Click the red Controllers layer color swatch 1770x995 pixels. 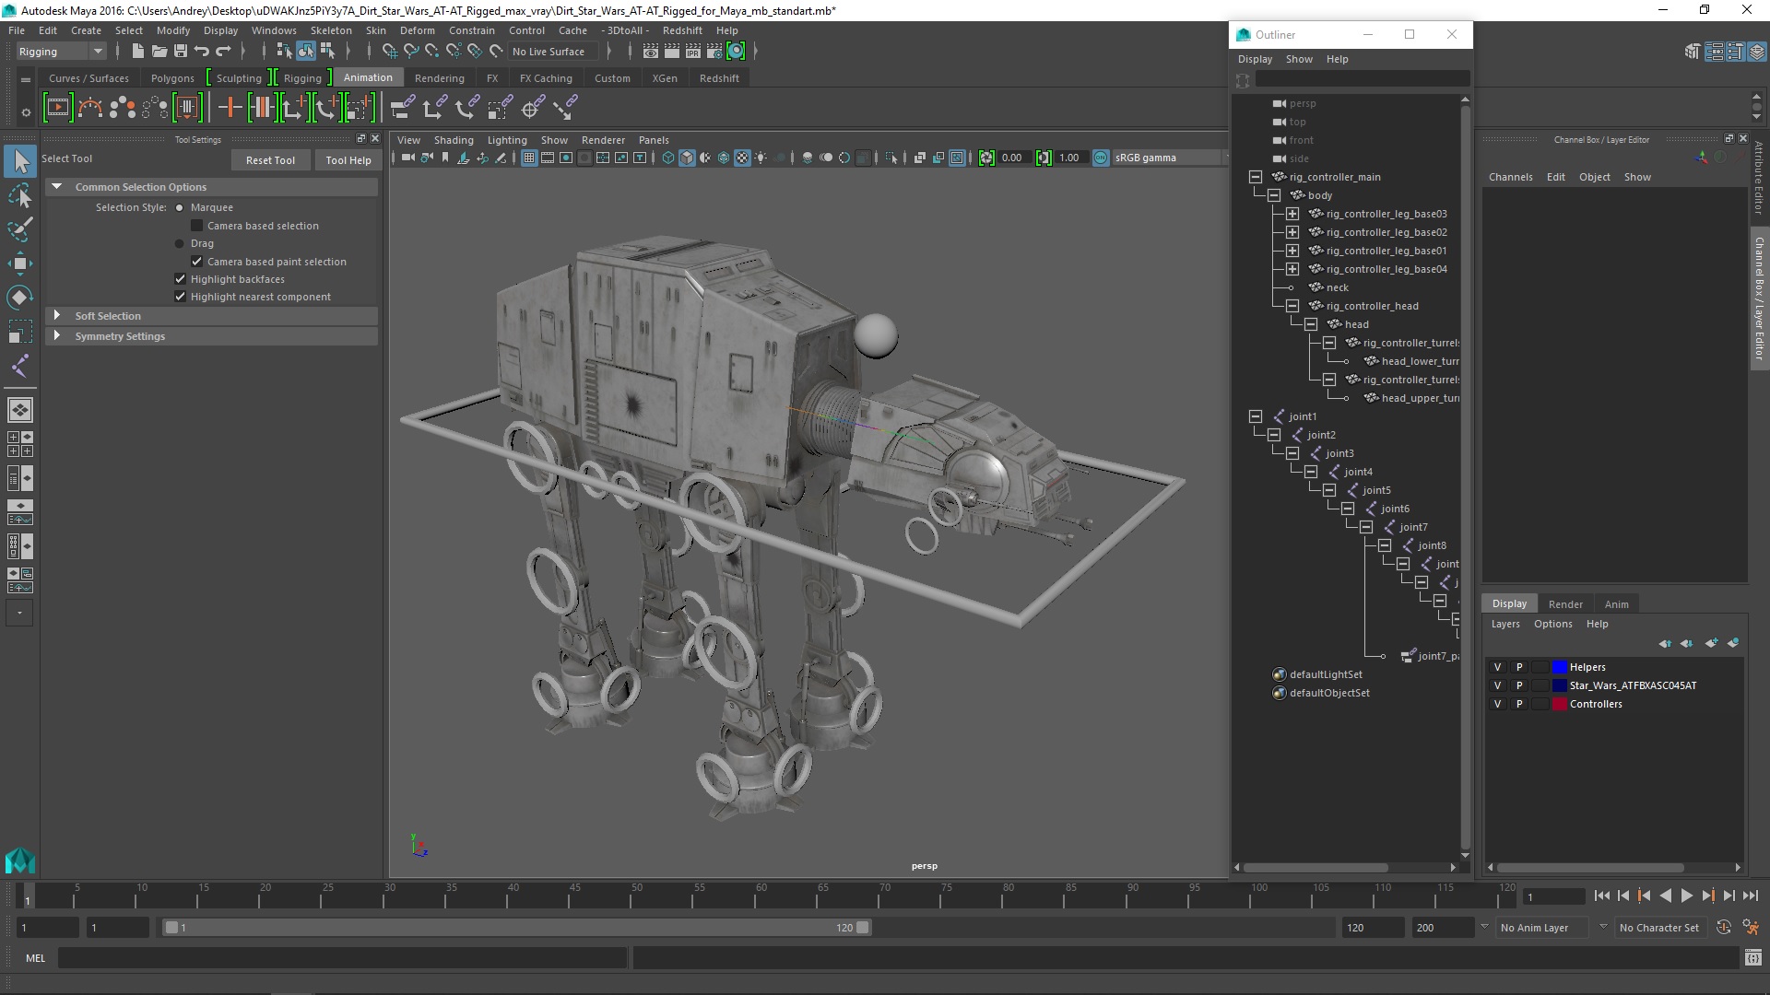point(1560,704)
